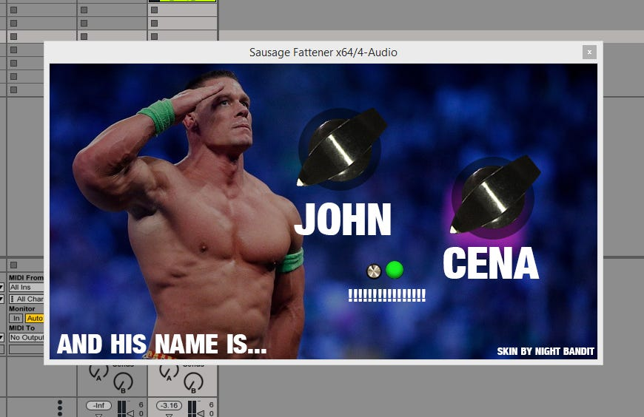
Task: Click the three vertical dots icon near the mixer
Action: (60, 408)
